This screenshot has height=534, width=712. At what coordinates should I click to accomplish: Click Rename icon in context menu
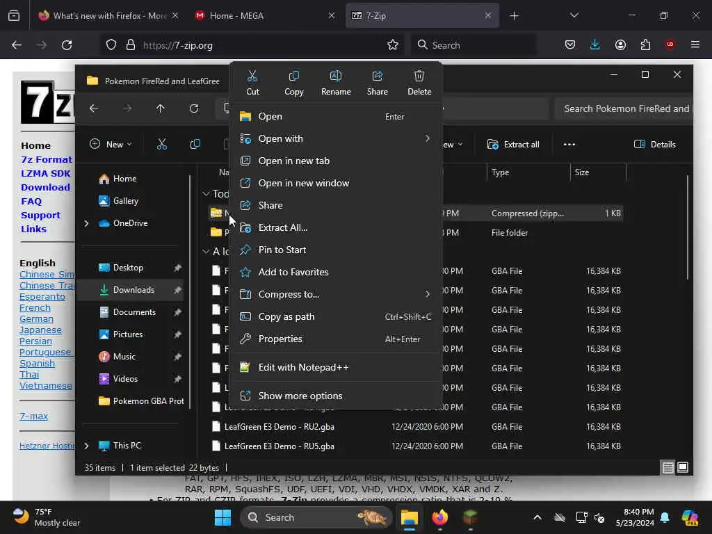[x=336, y=83]
